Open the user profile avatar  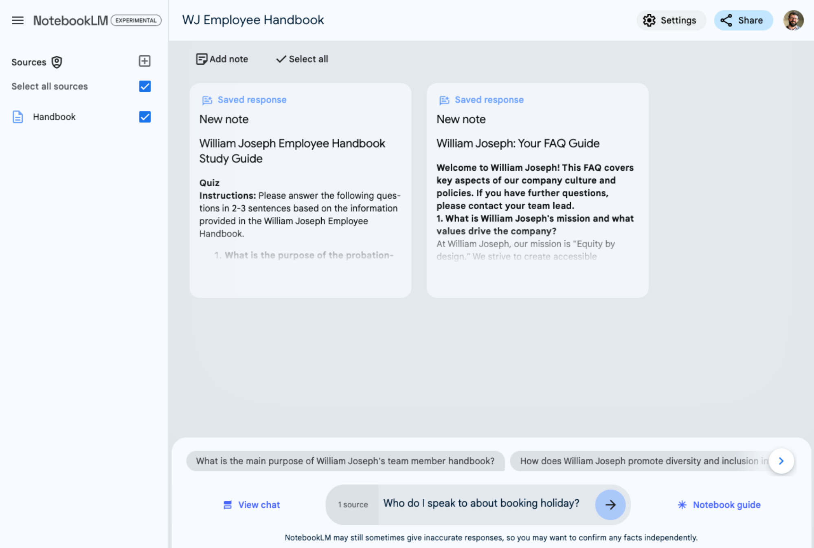coord(793,20)
